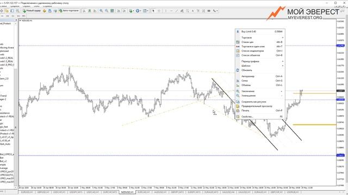Click Печать in context menu

[260, 110]
